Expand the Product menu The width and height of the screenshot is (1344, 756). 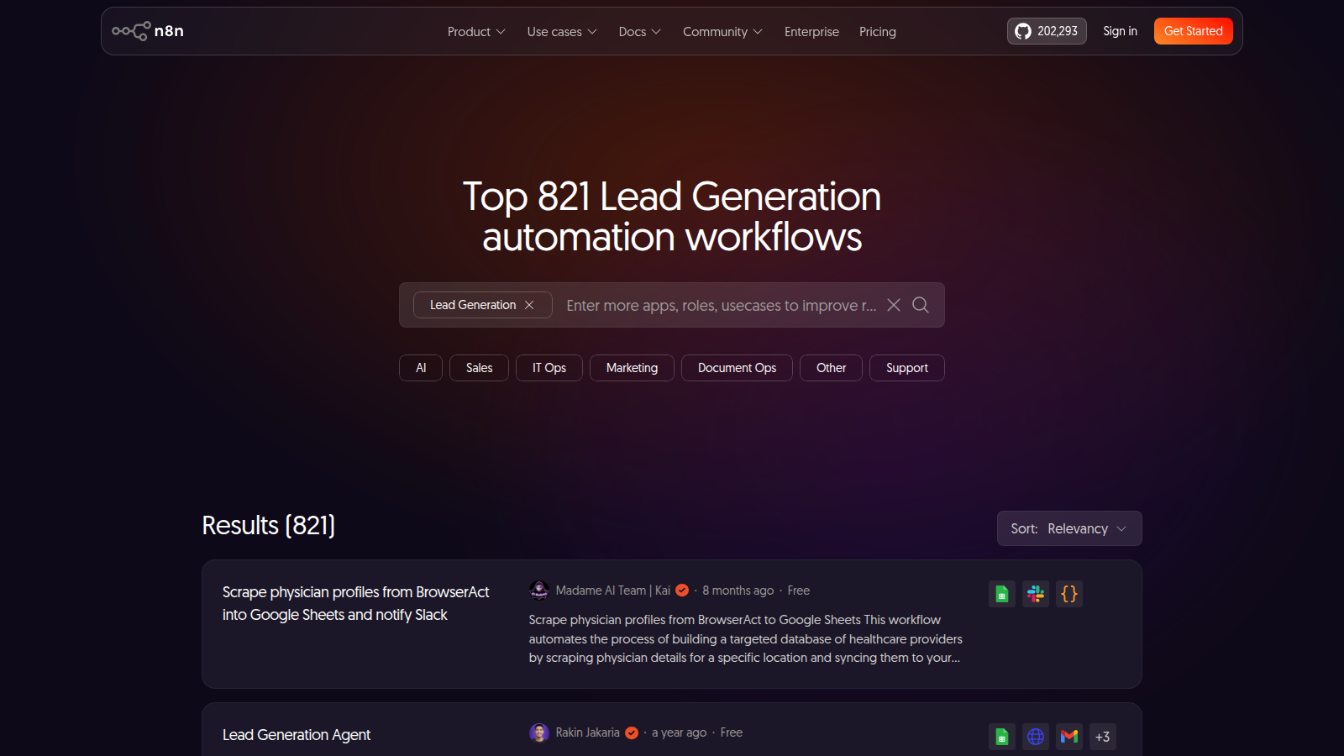coord(476,32)
